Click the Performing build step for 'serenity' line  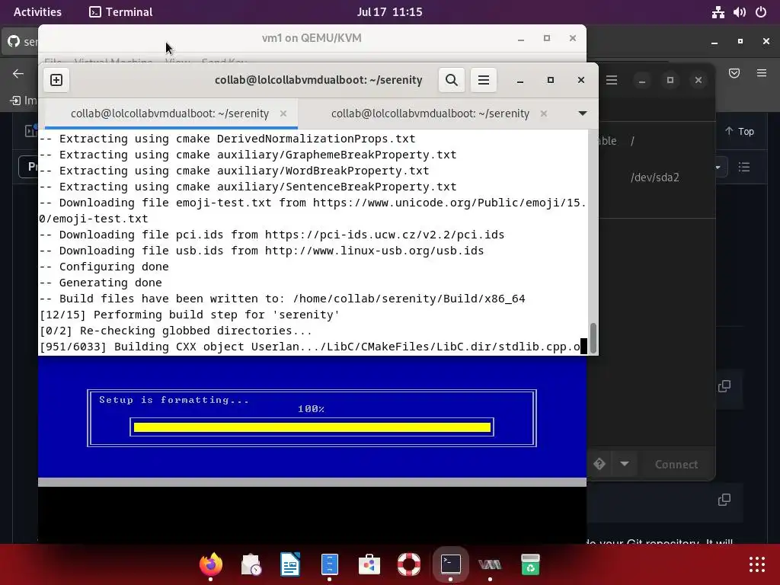click(190, 315)
